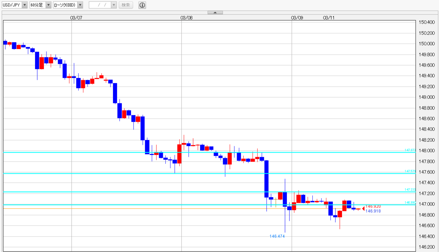
Task: Click the 147.239 cyan line label
Action: coord(410,189)
